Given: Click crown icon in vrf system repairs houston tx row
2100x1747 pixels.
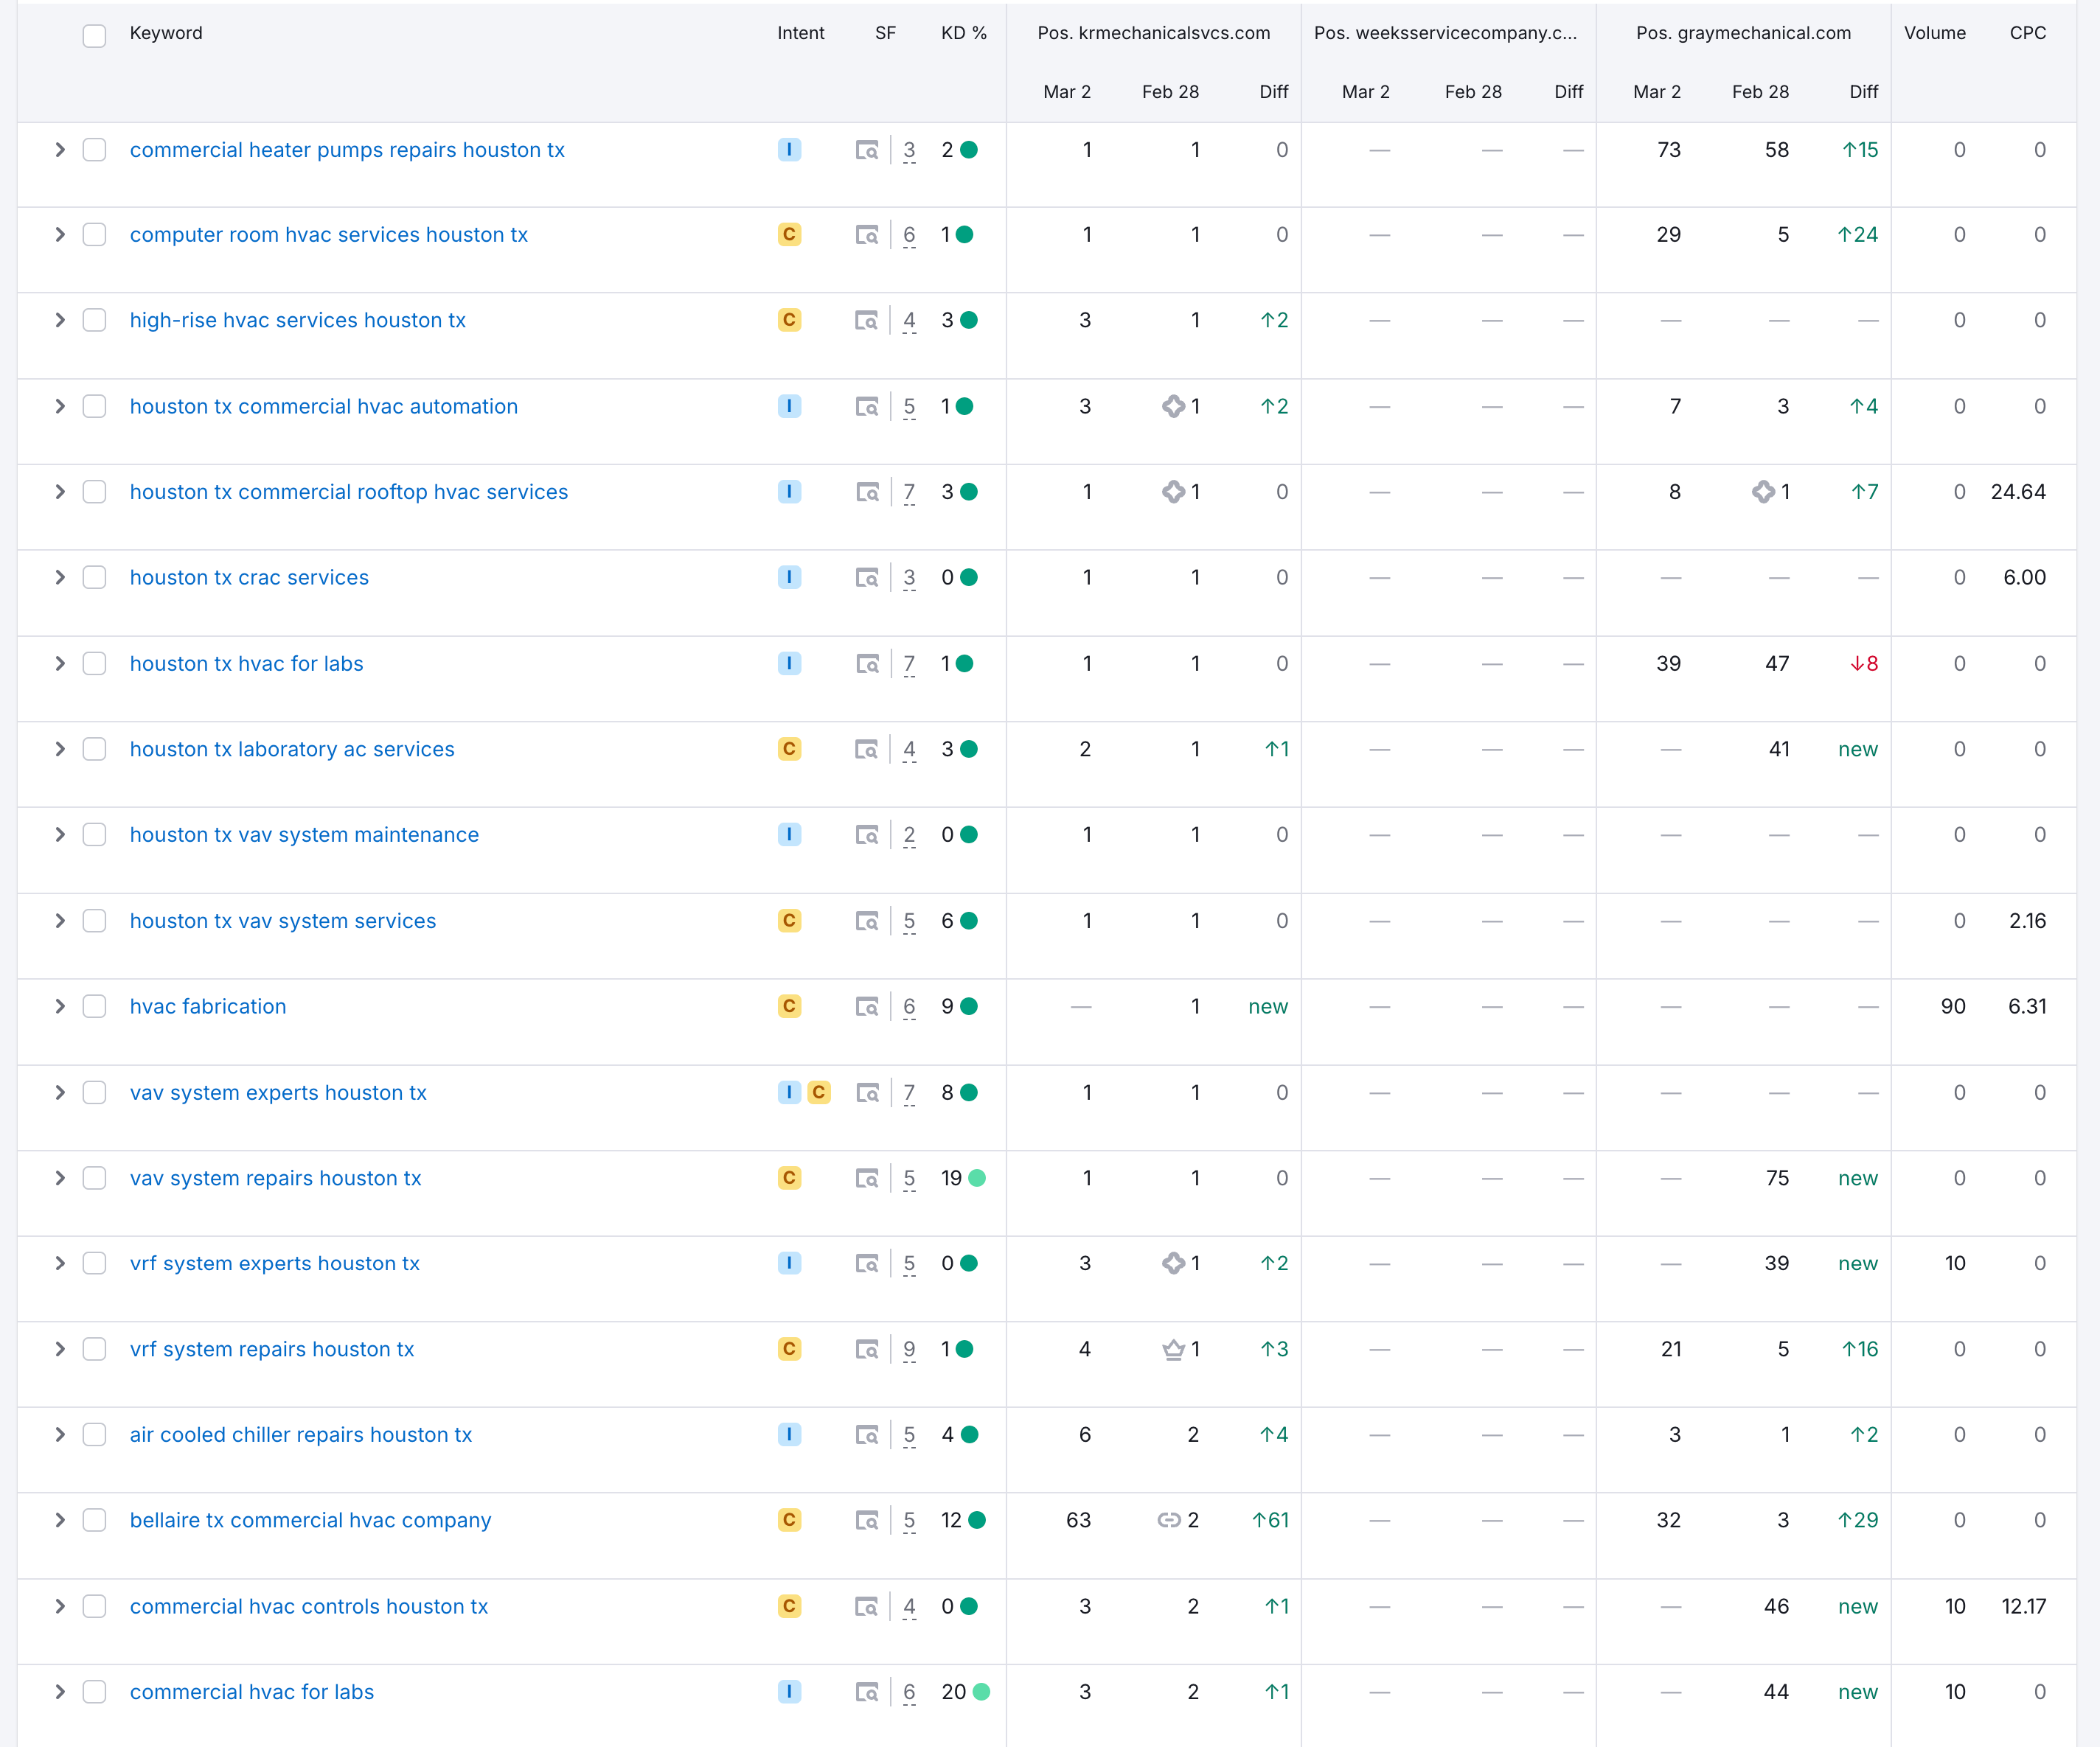Looking at the screenshot, I should [1173, 1349].
